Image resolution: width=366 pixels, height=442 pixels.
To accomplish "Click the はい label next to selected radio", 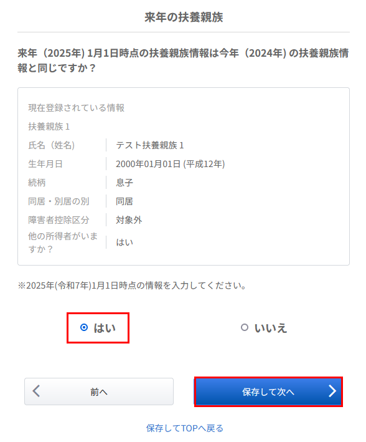I will click(x=105, y=328).
